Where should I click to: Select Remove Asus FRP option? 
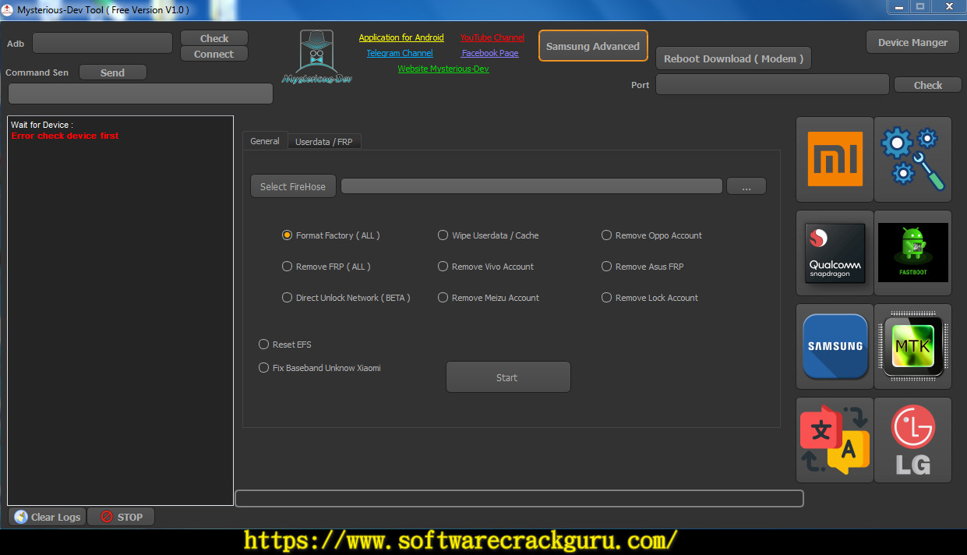(x=642, y=266)
